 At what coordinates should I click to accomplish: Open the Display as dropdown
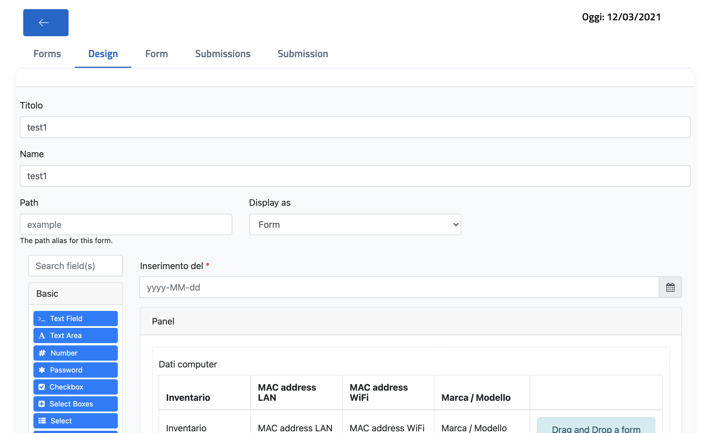click(355, 225)
